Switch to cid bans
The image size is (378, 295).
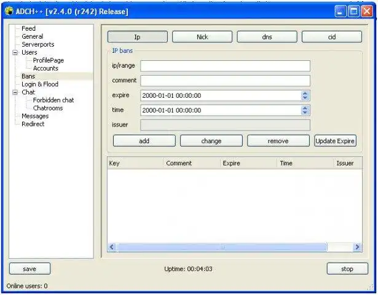coord(332,37)
